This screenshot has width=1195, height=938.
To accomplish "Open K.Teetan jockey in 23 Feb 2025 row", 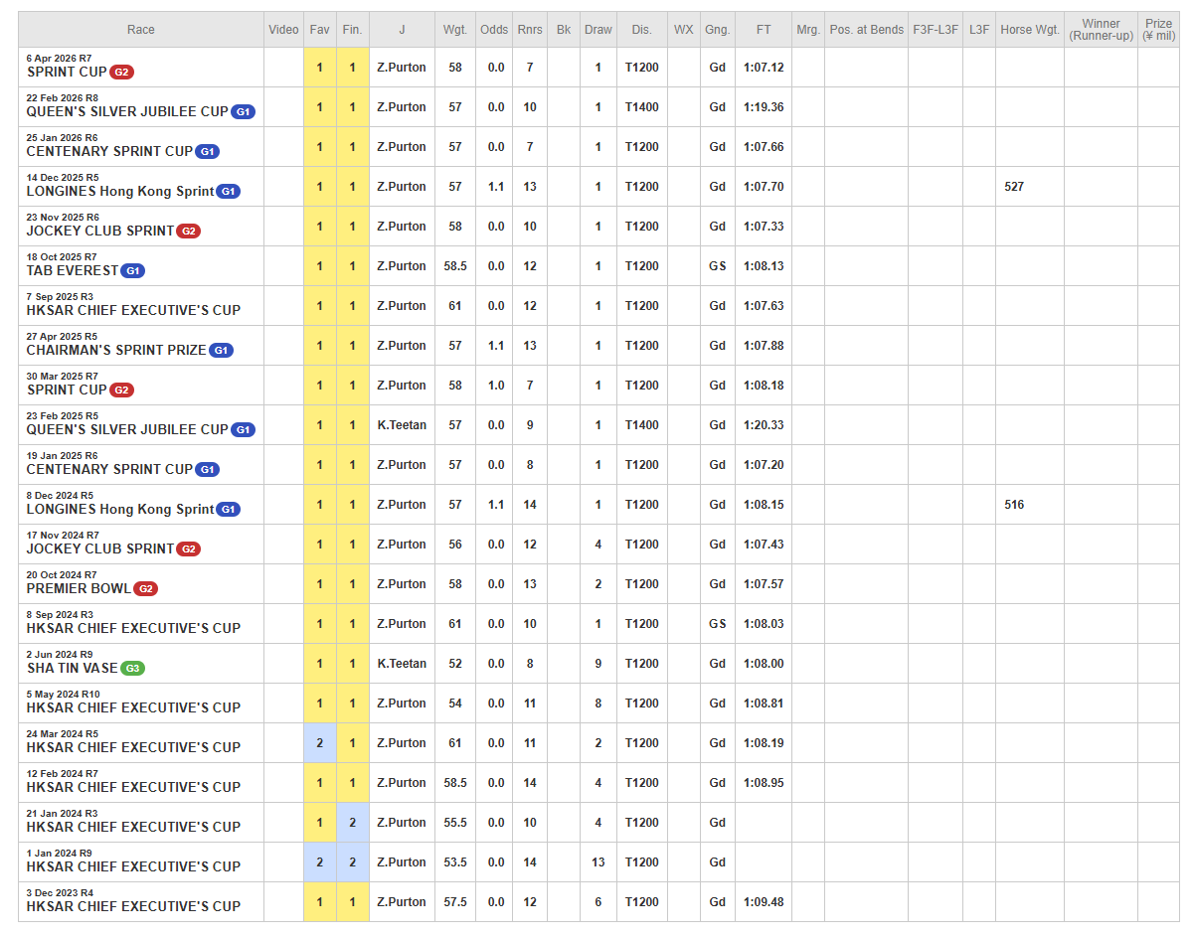I will (x=402, y=425).
